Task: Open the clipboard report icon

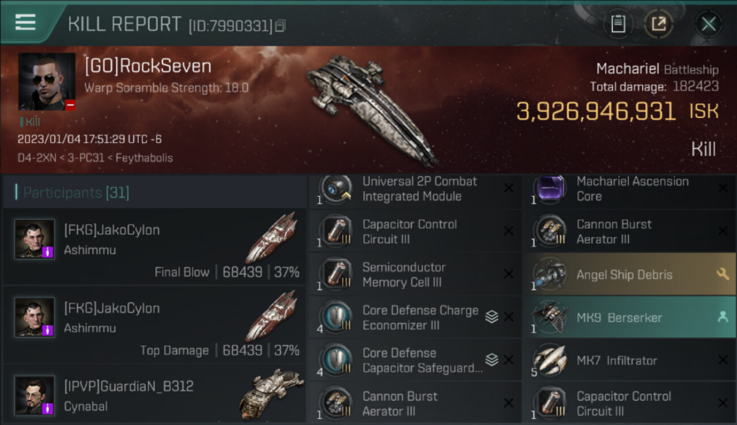Action: tap(617, 24)
